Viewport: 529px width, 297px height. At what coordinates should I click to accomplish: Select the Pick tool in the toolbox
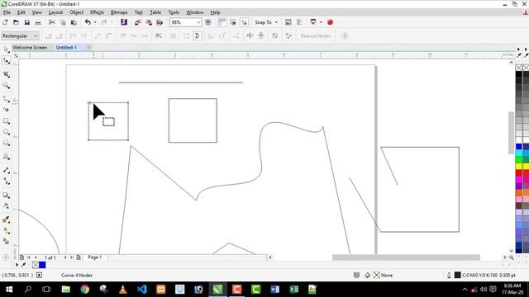(6, 49)
